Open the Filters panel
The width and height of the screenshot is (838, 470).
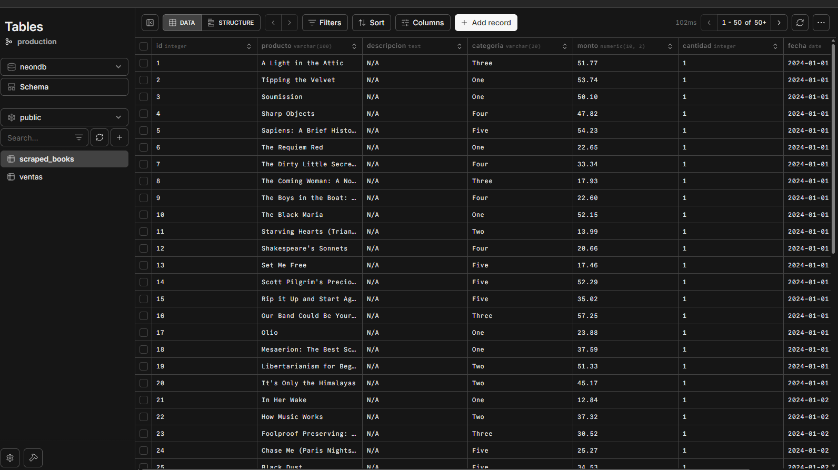click(x=325, y=23)
